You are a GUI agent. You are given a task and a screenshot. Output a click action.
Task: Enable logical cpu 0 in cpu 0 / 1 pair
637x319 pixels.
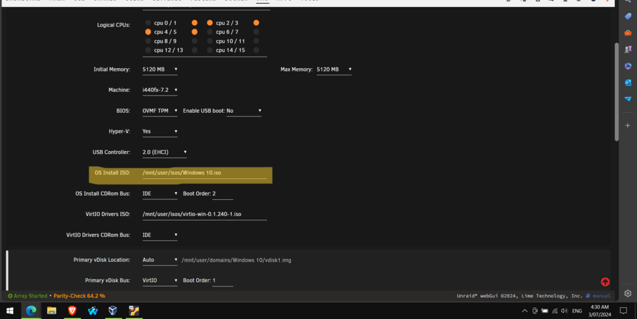pos(148,23)
